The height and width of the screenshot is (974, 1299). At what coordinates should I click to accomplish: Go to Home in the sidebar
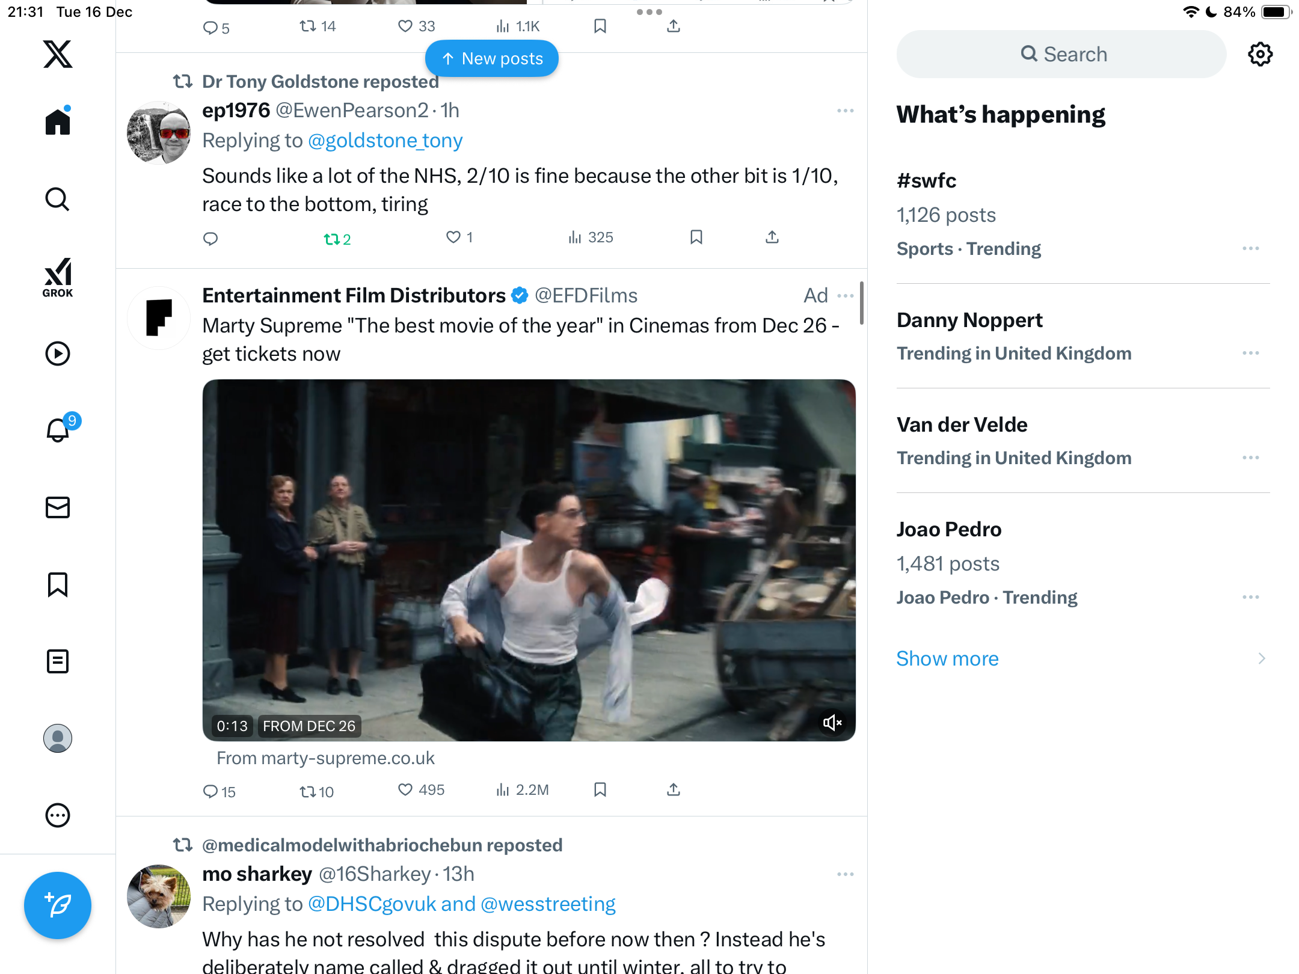(58, 122)
